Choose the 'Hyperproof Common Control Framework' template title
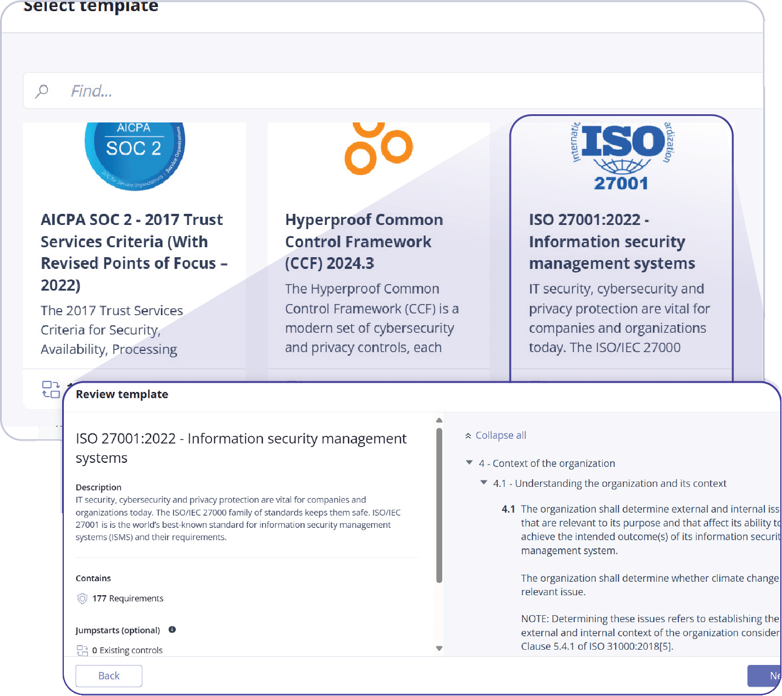This screenshot has height=696, width=782. (x=364, y=241)
